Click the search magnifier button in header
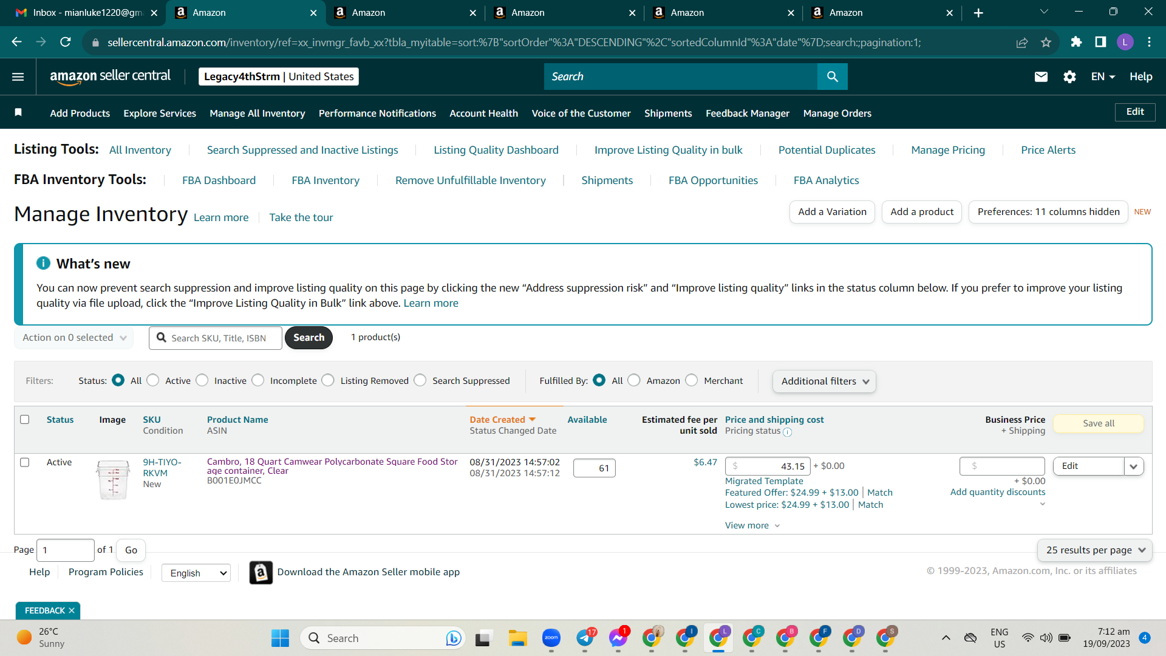Screen dimensions: 1166x656 [833, 77]
